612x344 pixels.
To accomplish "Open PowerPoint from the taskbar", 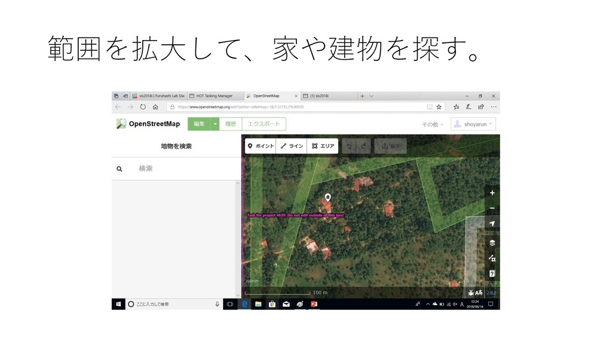I will point(314,304).
